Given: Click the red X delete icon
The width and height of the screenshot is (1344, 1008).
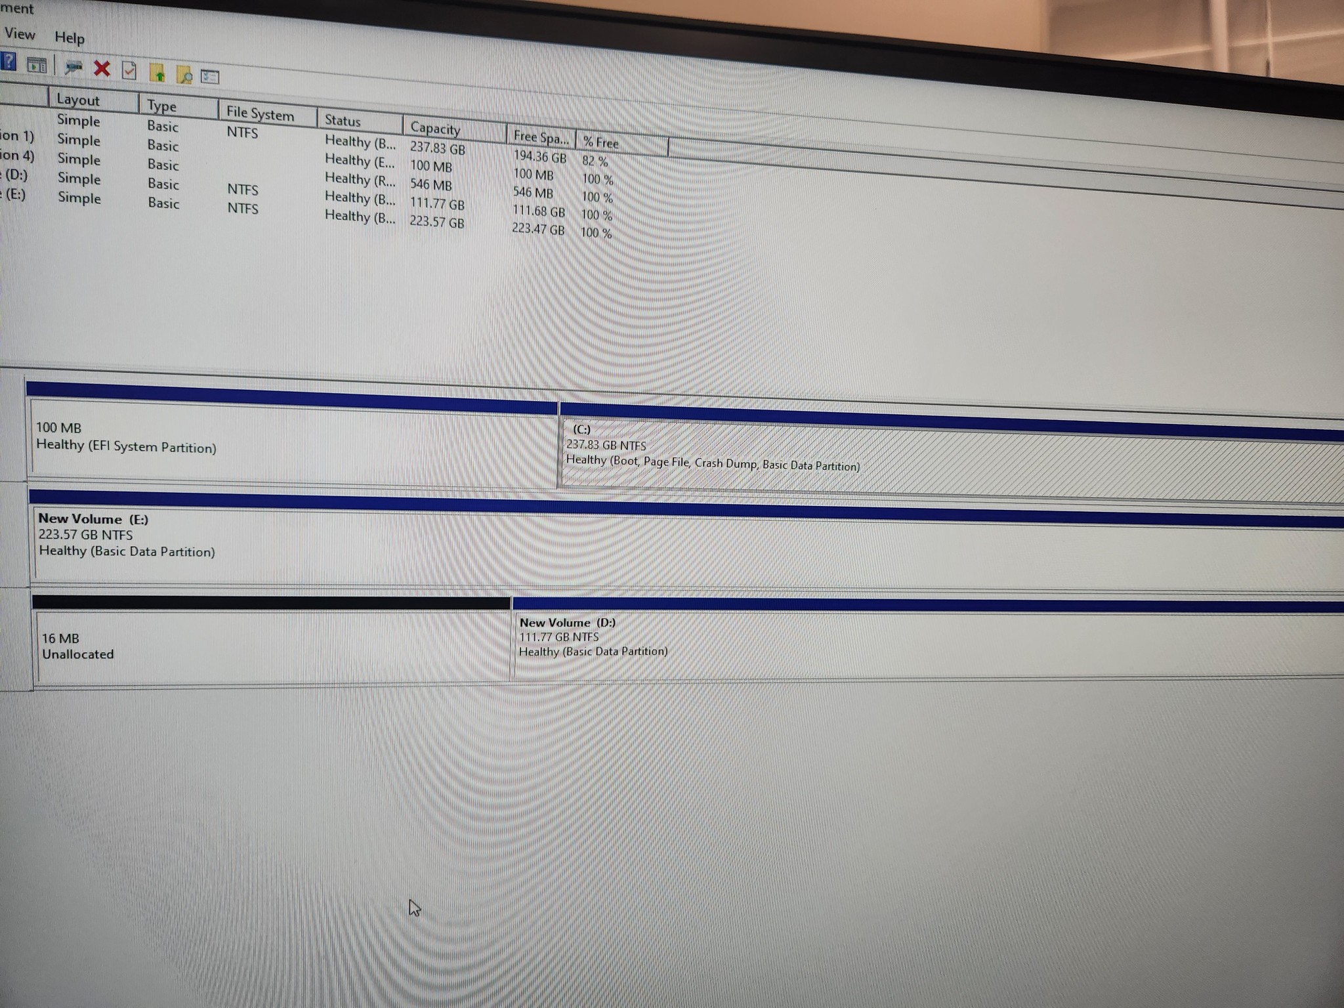Looking at the screenshot, I should coord(102,68).
